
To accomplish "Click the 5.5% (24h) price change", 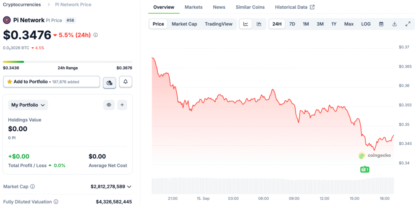I will (x=72, y=35).
